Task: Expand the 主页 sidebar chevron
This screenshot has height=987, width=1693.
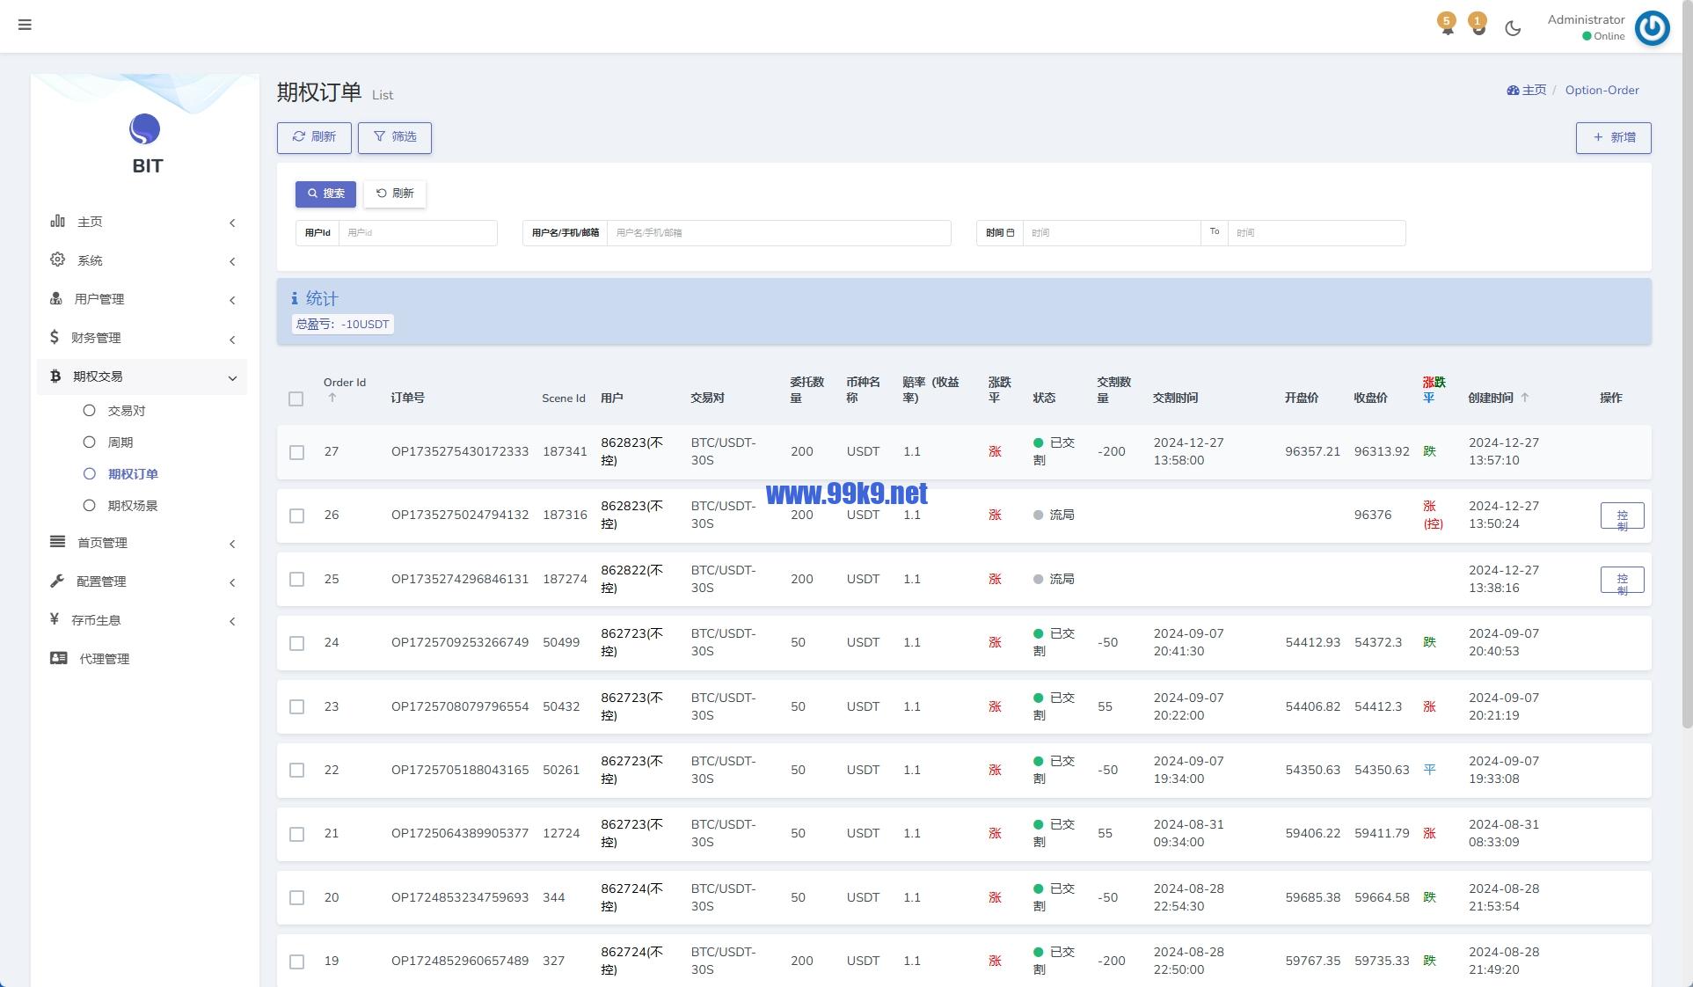Action: tap(232, 223)
